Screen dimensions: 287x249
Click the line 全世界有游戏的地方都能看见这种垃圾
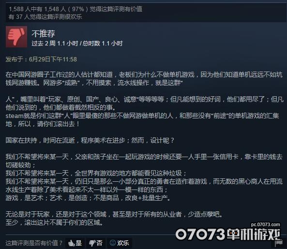pos(96,173)
